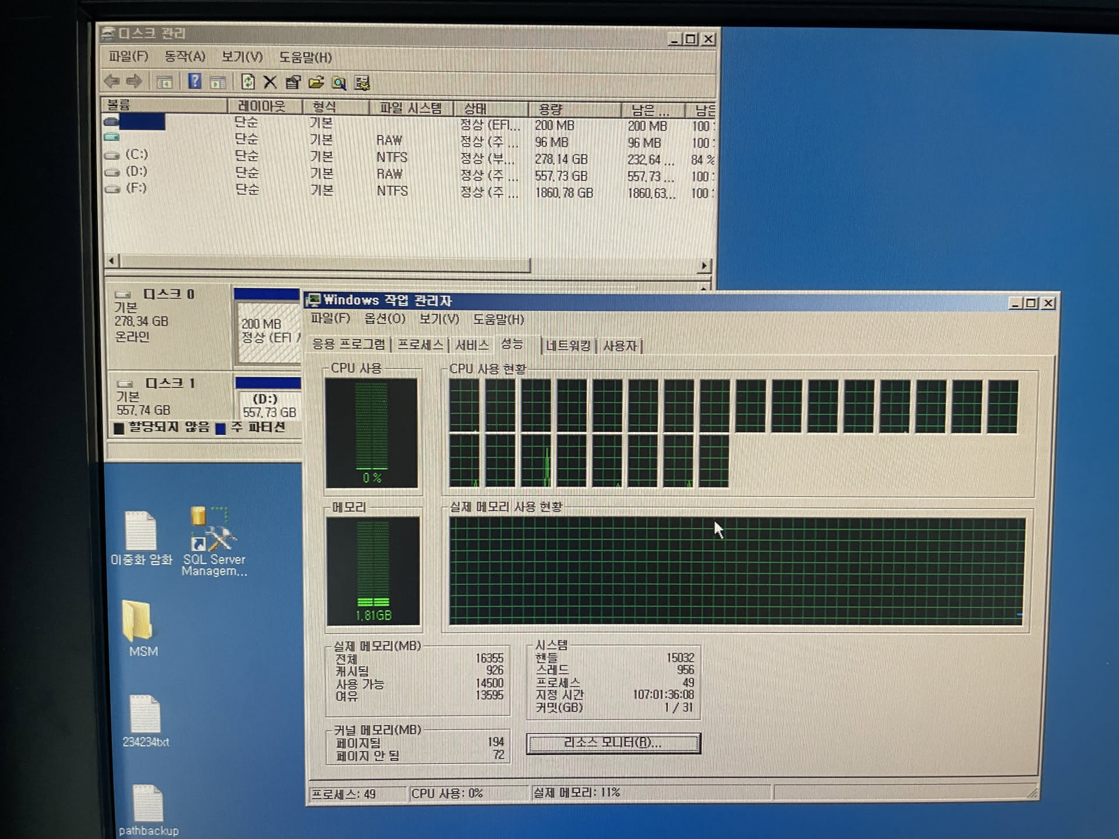This screenshot has width=1119, height=839.
Task: Click the Delete X icon in toolbar
Action: tap(270, 82)
